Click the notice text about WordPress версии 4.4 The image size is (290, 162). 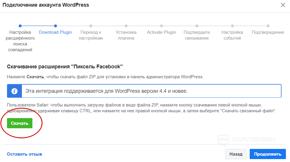[x=107, y=91]
